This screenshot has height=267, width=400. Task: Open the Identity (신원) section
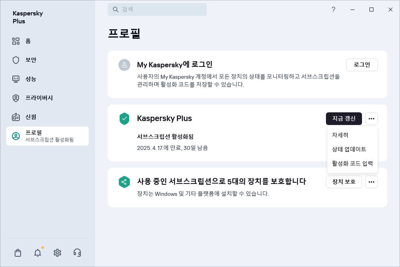coord(30,117)
